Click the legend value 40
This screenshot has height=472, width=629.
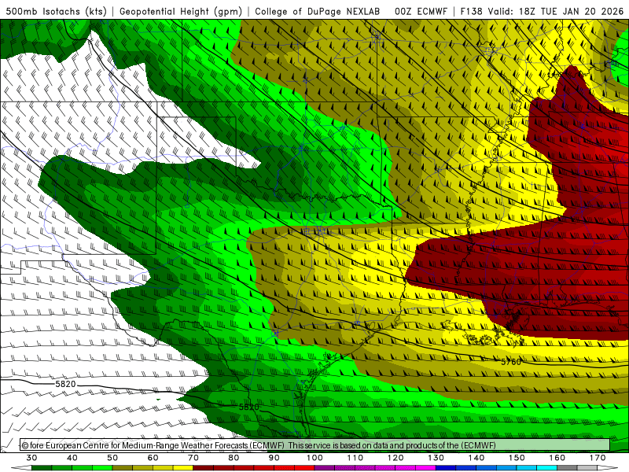pos(72,458)
